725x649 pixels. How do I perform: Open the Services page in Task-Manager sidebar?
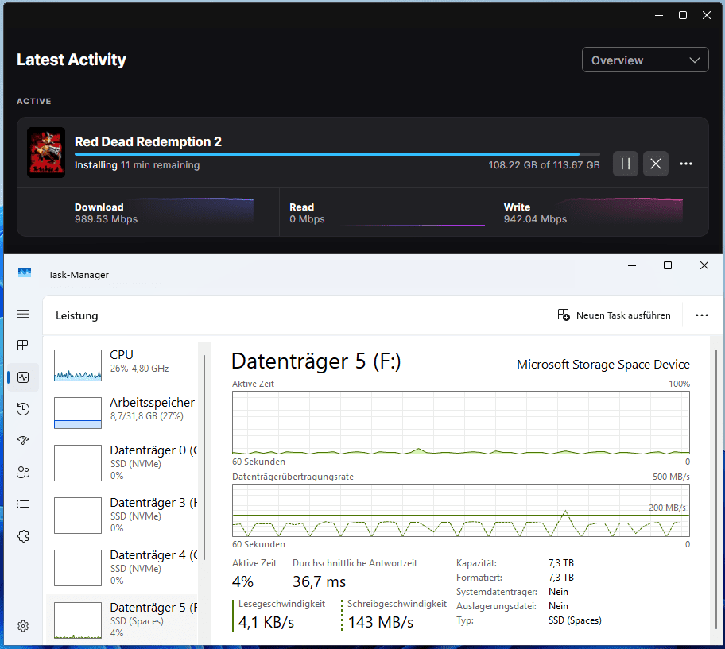pyautogui.click(x=23, y=536)
